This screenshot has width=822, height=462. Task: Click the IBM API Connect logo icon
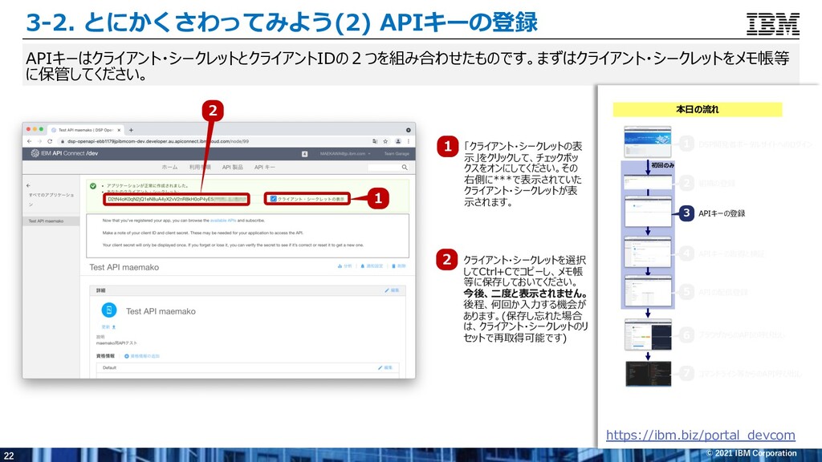coord(35,153)
